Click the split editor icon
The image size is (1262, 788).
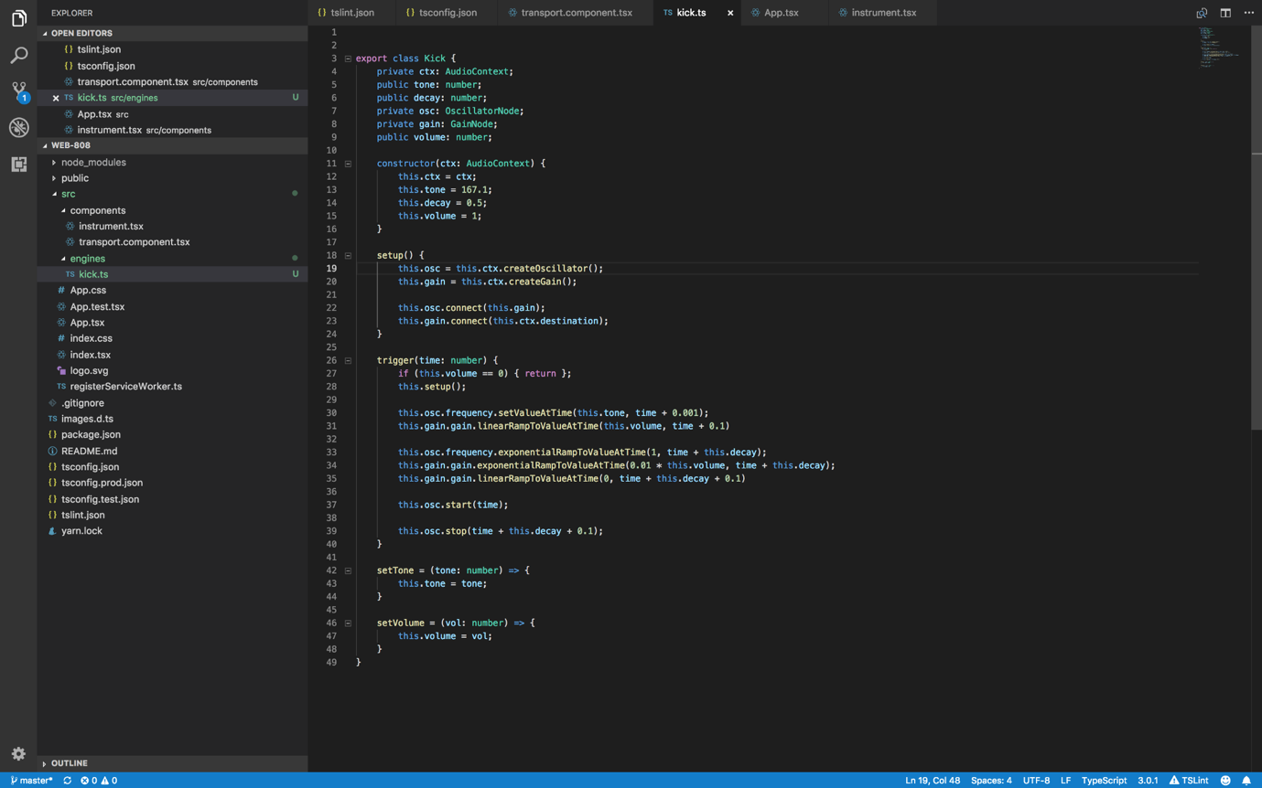pos(1225,13)
